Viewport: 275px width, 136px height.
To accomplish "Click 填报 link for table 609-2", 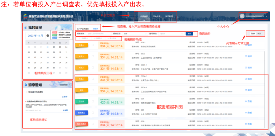I will (248, 45).
